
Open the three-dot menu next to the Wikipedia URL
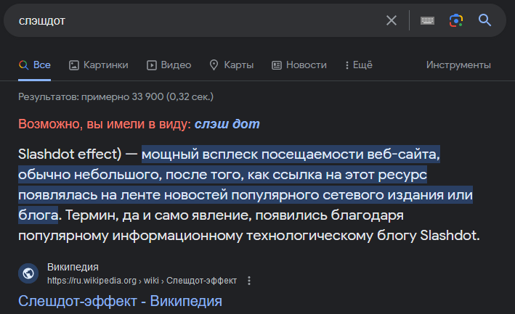pyautogui.click(x=249, y=281)
